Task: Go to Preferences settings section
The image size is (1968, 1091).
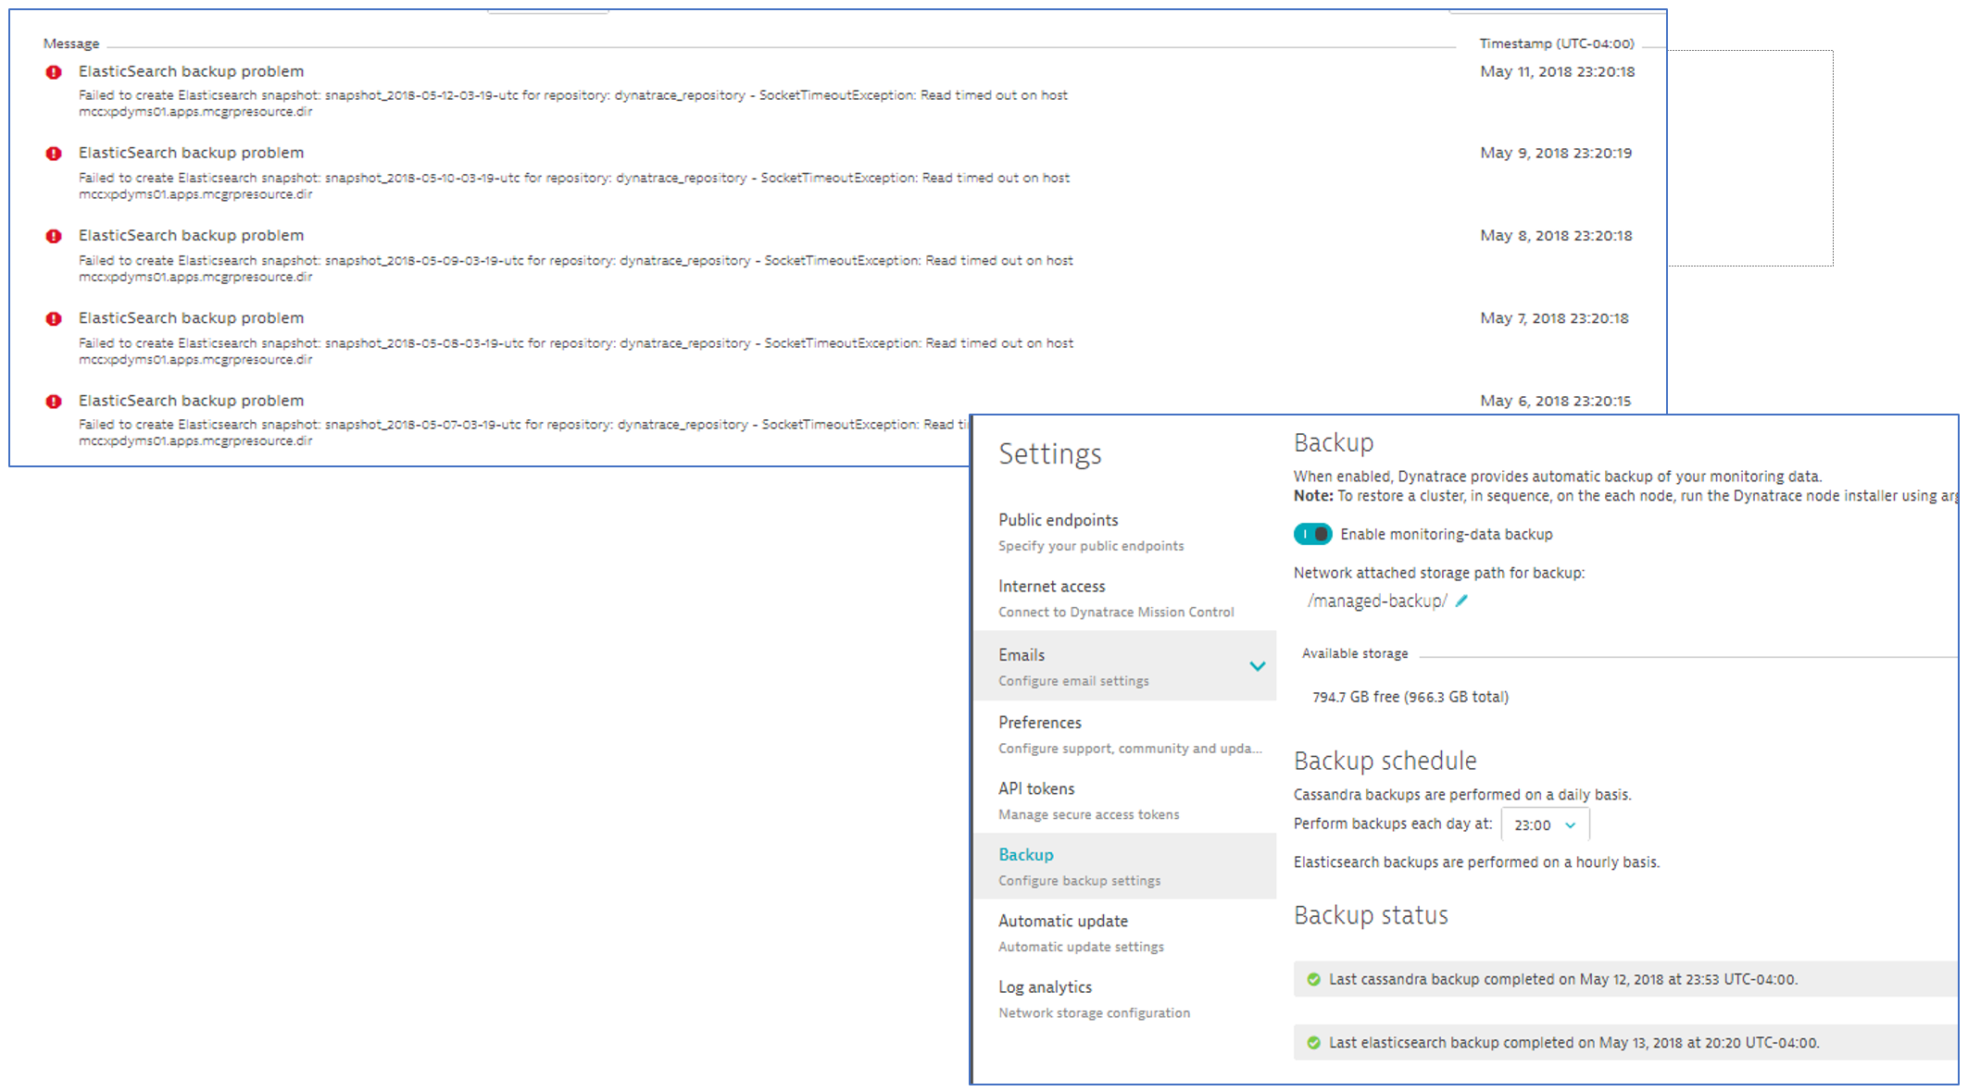Action: [1039, 723]
